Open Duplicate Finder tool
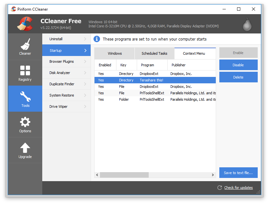 click(x=66, y=84)
